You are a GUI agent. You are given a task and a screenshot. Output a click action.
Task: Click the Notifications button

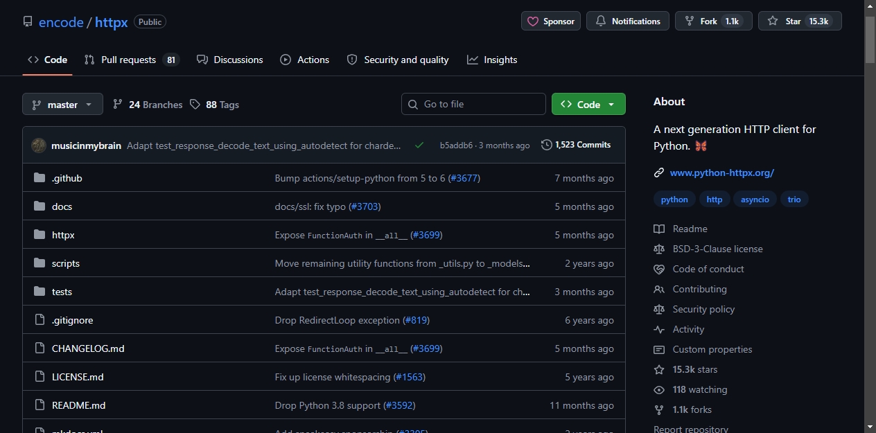(x=628, y=21)
